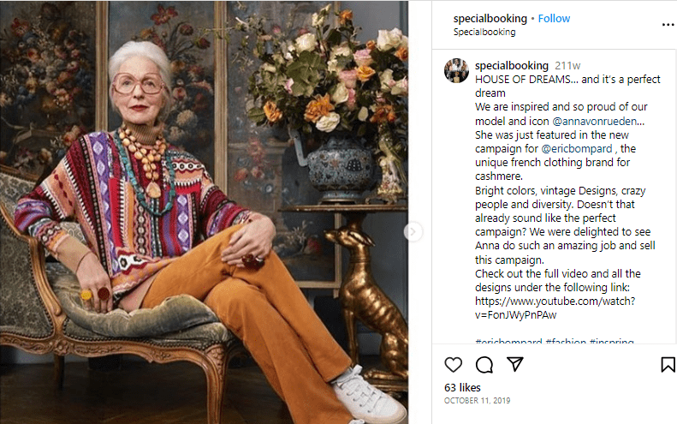Click the main photo of the seated woman
677x424 pixels.
204,212
